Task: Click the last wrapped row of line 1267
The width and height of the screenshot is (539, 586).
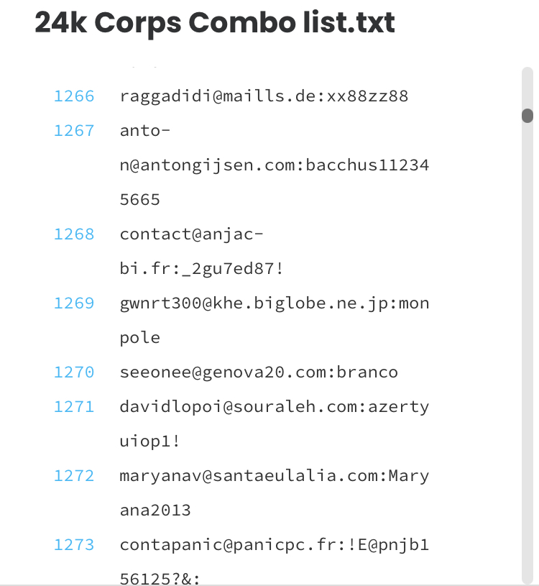Action: [x=140, y=200]
